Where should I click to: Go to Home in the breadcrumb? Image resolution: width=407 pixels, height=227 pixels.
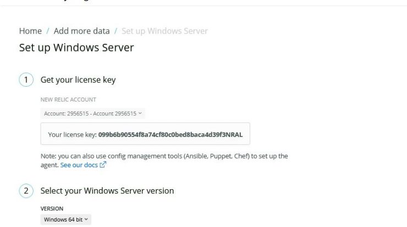30,31
